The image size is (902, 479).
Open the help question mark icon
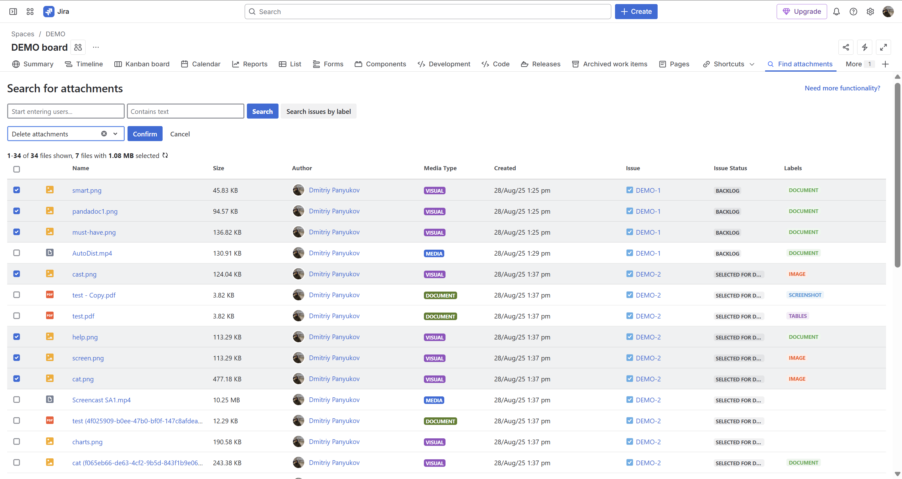coord(853,12)
